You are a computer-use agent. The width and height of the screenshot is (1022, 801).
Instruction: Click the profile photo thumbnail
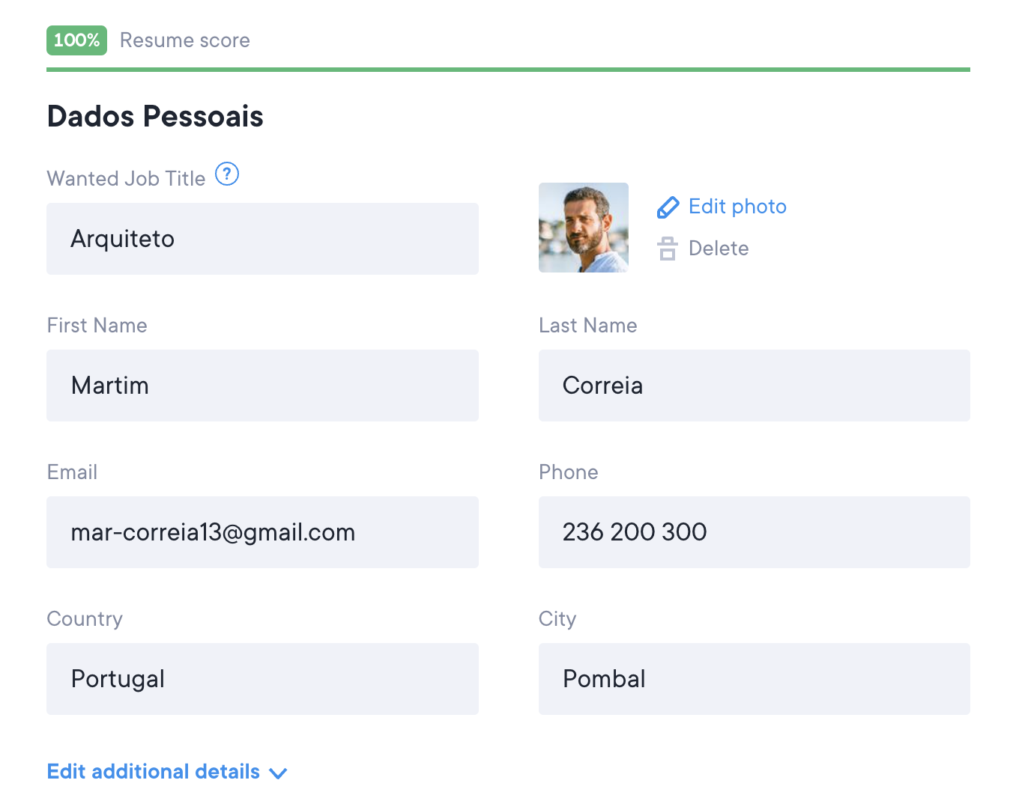pyautogui.click(x=584, y=228)
